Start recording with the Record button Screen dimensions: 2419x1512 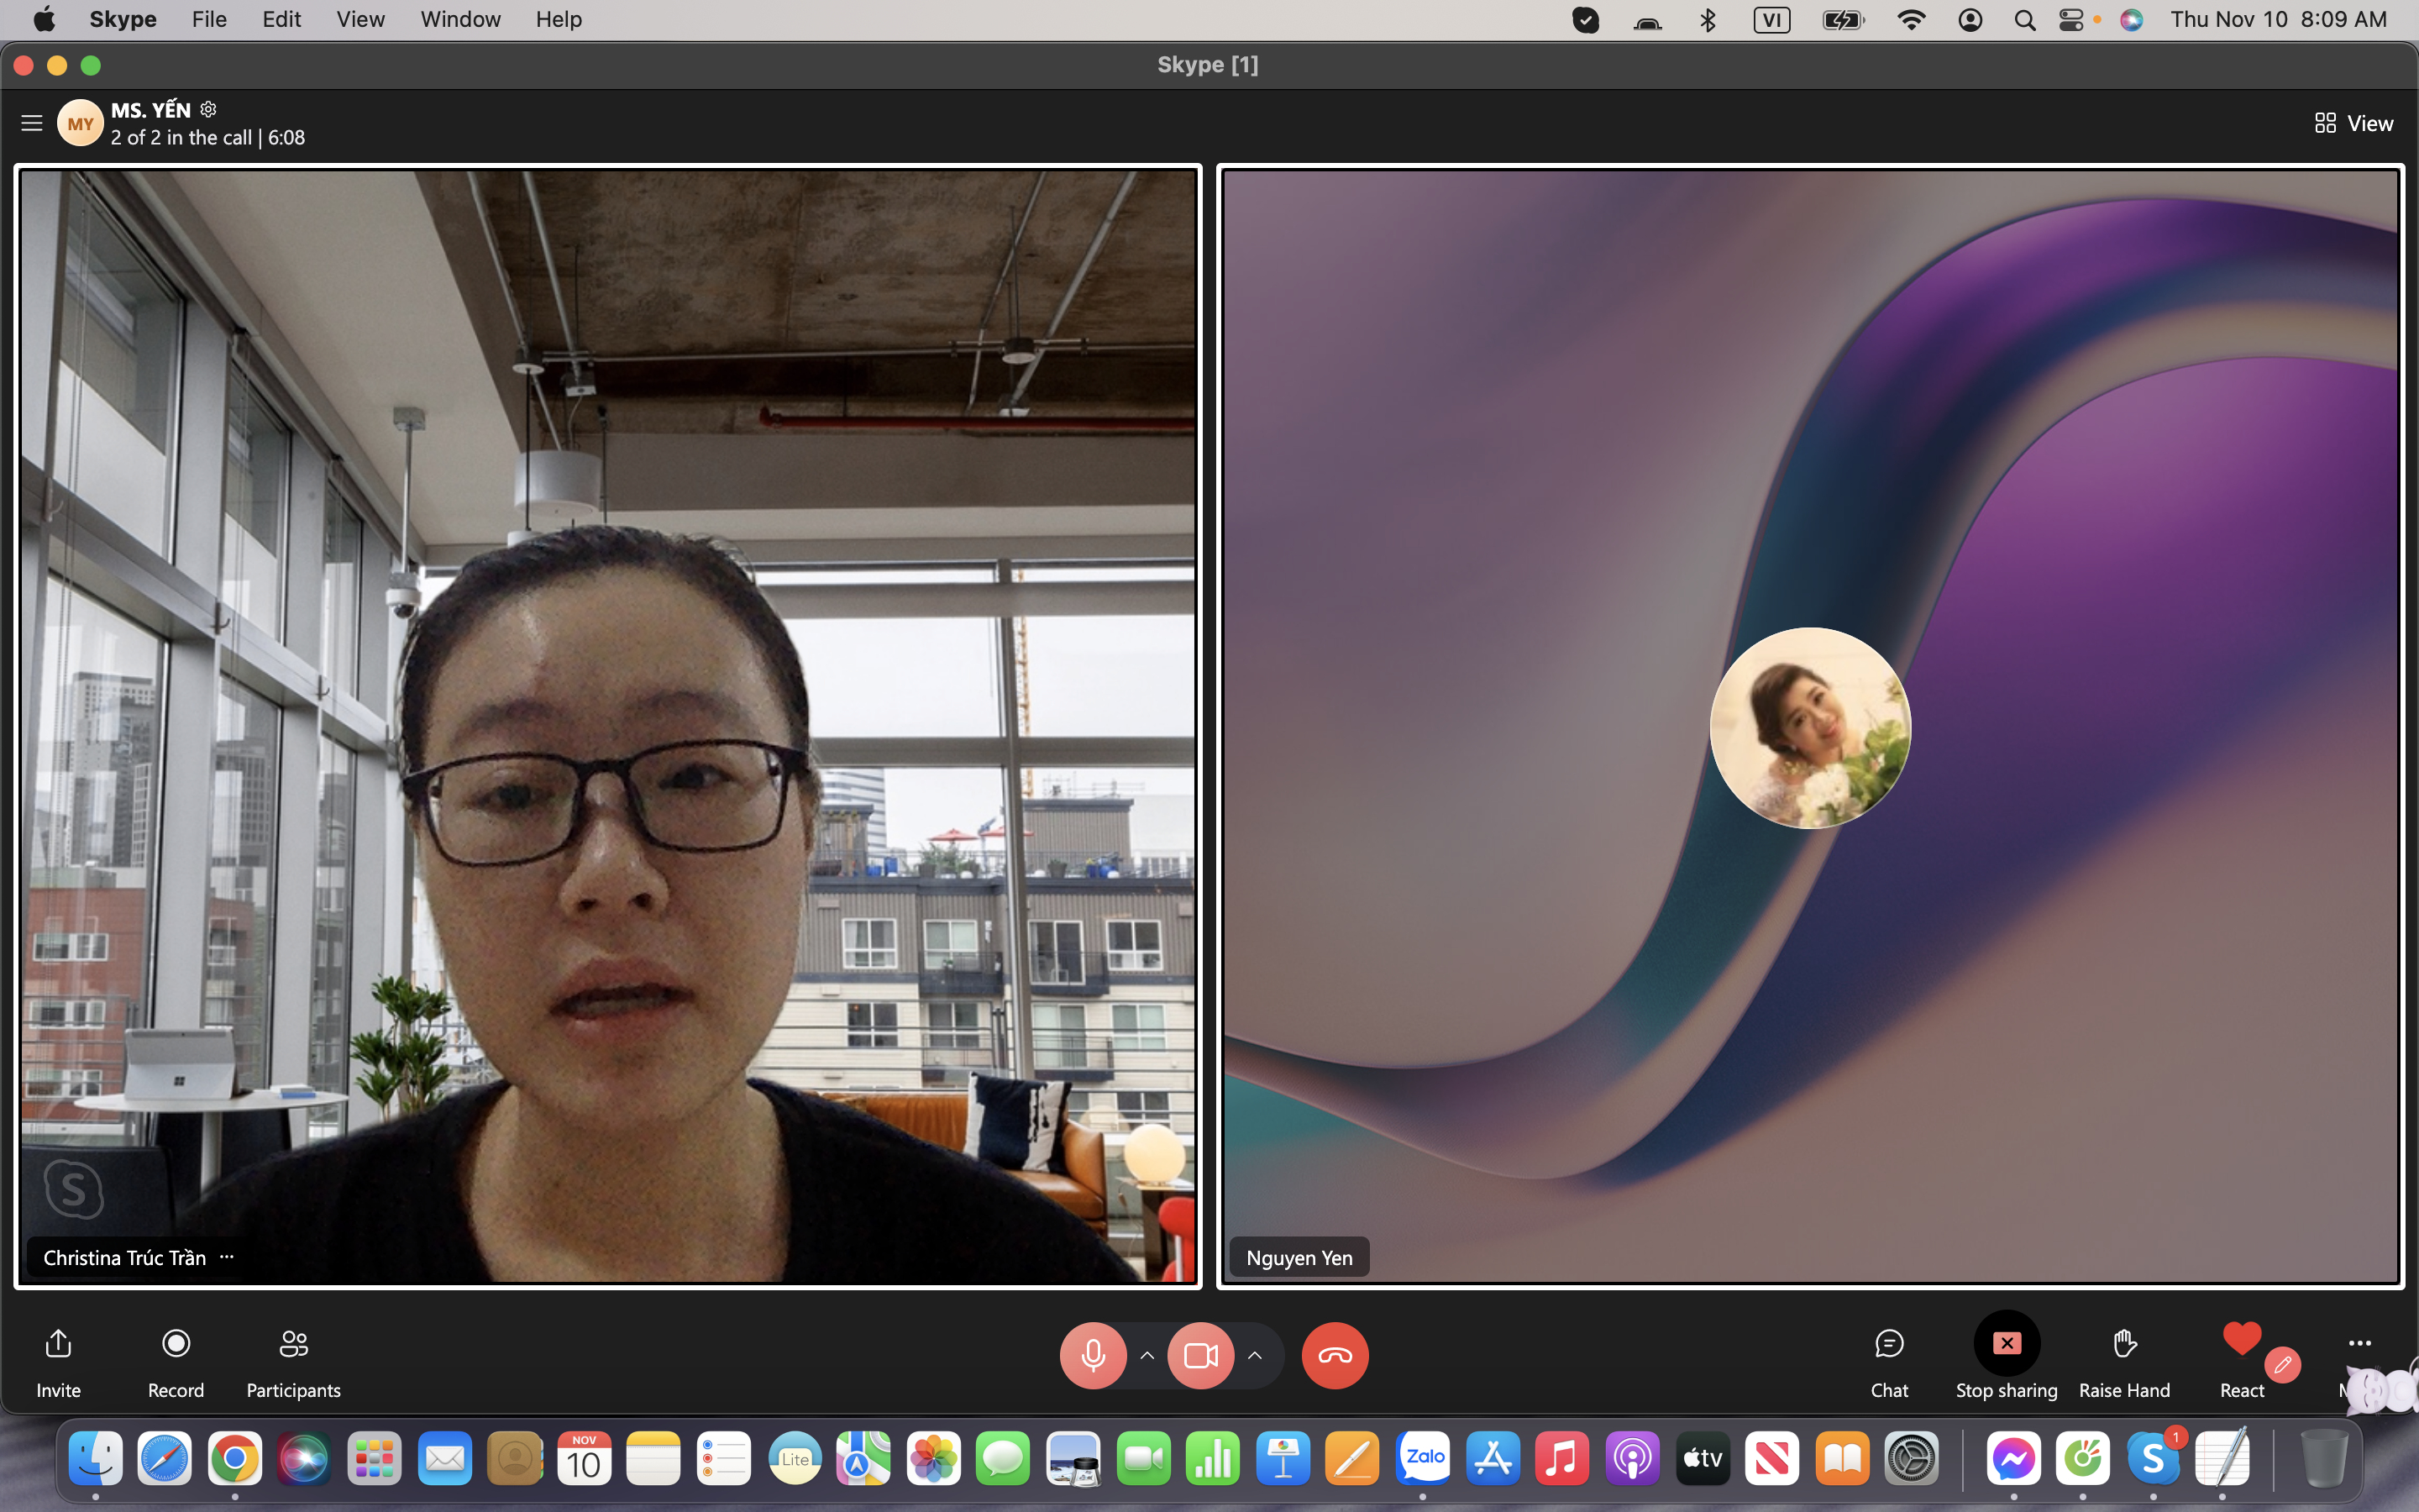click(176, 1344)
